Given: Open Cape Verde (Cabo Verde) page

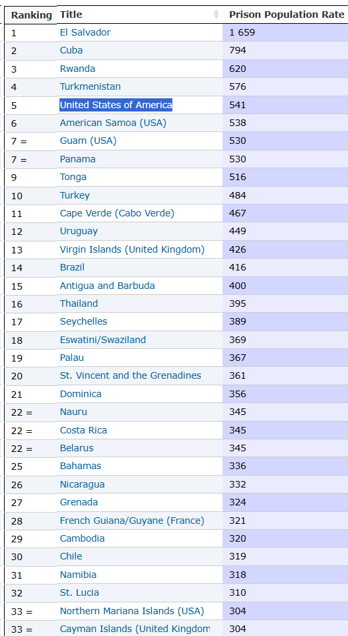Looking at the screenshot, I should [117, 213].
